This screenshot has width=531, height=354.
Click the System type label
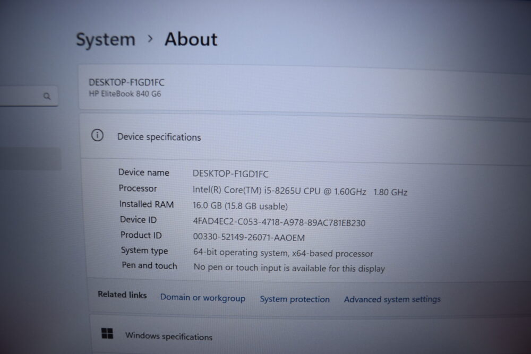[144, 251]
